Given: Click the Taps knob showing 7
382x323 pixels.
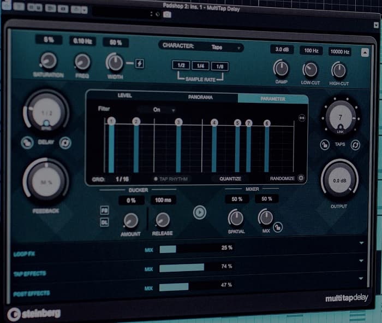Looking at the screenshot, I should pos(340,117).
